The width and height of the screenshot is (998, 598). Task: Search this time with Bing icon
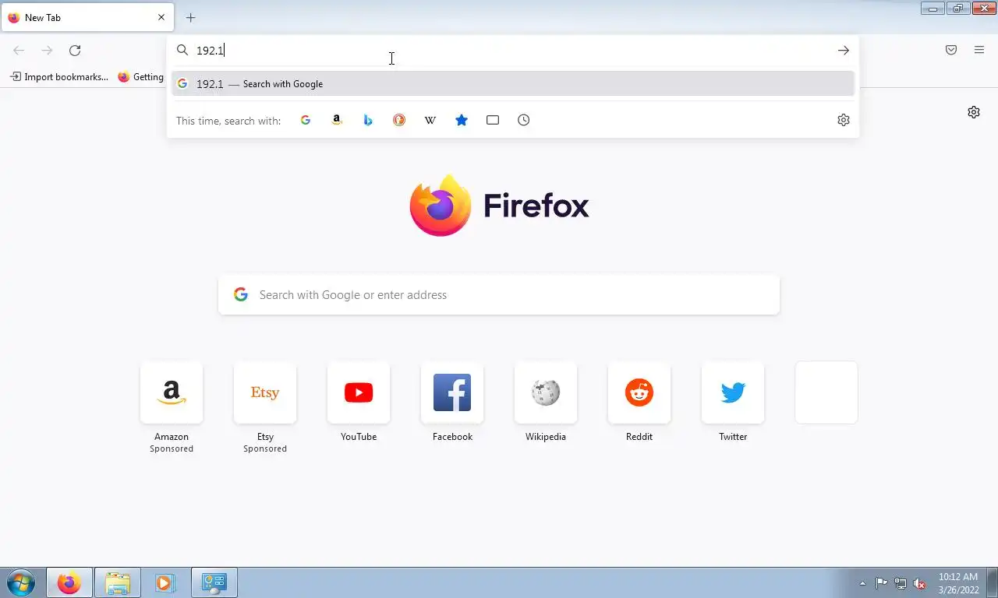(368, 120)
